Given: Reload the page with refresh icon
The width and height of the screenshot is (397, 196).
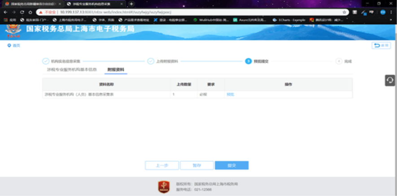Looking at the screenshot, I should [22, 12].
